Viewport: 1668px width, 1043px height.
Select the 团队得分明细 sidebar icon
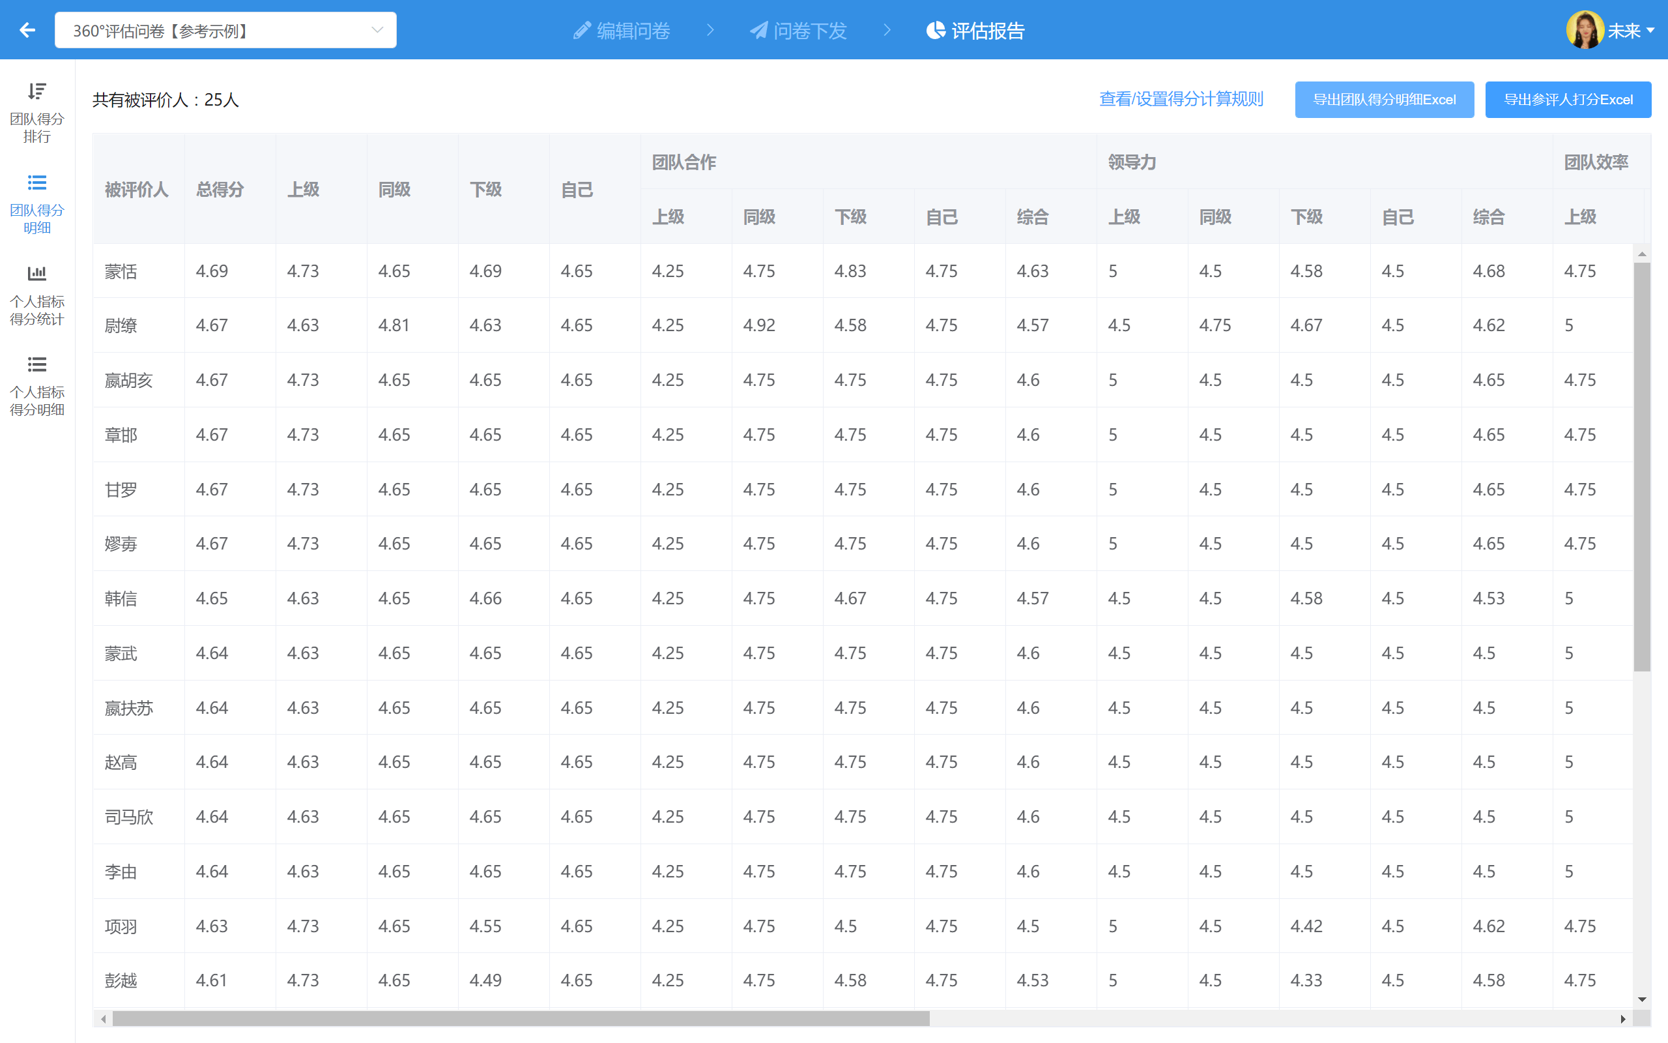pos(36,182)
